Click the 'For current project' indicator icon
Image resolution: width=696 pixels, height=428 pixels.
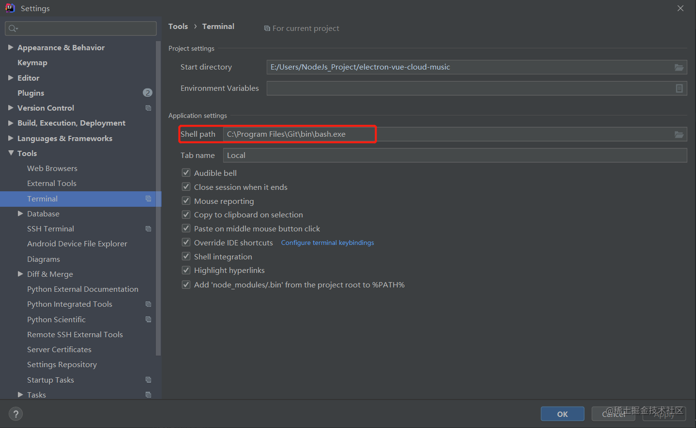coord(267,28)
